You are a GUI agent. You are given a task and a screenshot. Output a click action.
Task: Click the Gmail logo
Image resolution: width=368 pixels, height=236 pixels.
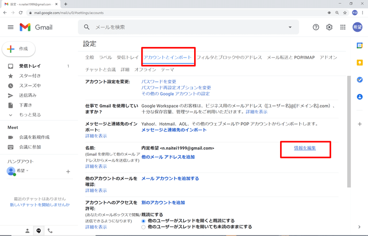pos(36,27)
